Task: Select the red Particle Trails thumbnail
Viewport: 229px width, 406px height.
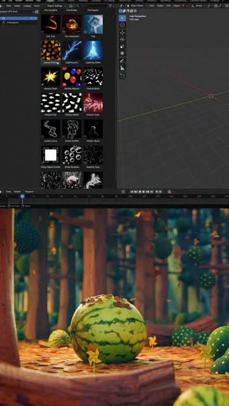Action: 93,103
